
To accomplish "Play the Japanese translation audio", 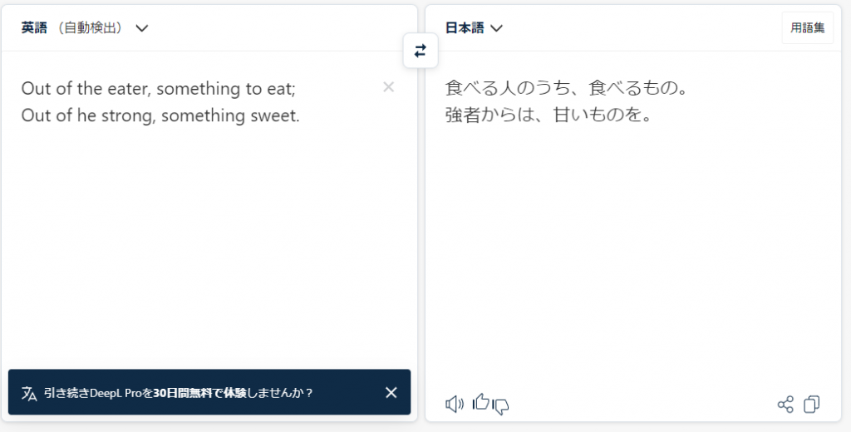I will tap(455, 405).
